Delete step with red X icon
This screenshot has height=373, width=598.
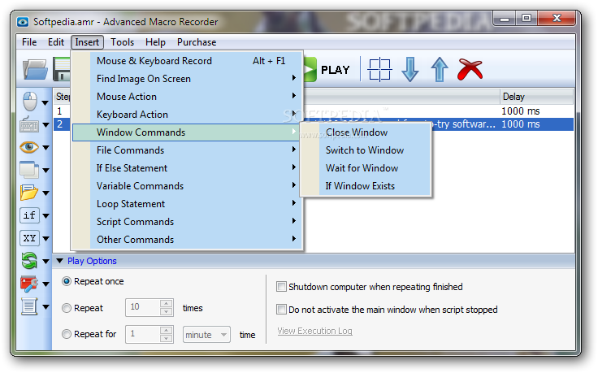470,69
